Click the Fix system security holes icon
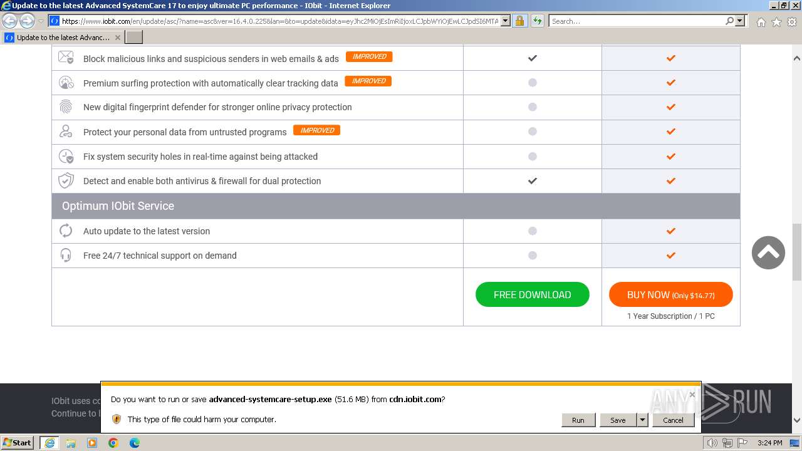 tap(66, 156)
